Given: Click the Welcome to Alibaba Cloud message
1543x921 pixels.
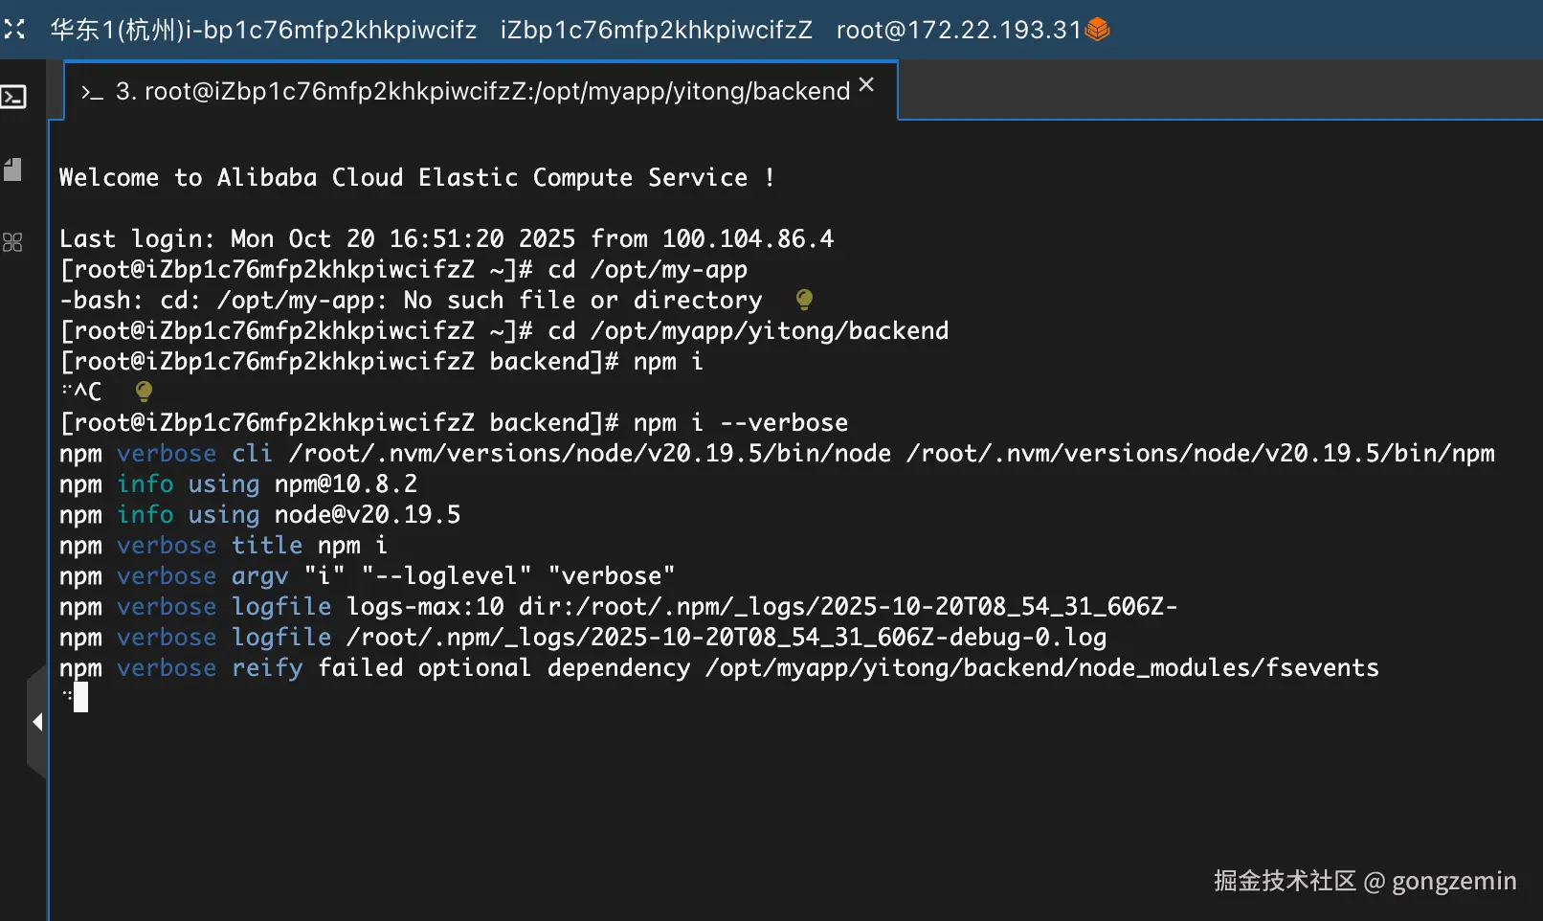Looking at the screenshot, I should click(x=416, y=177).
